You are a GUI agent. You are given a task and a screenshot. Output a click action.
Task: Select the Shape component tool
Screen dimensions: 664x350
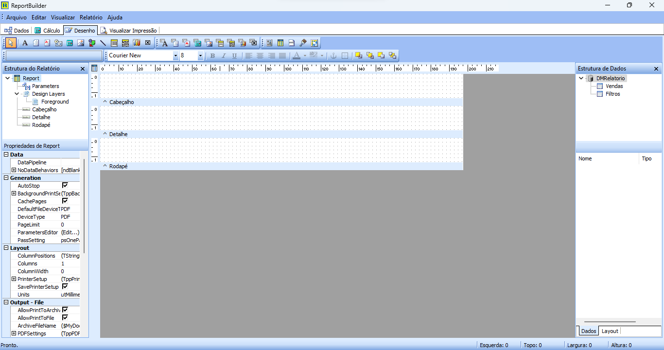[x=92, y=43]
